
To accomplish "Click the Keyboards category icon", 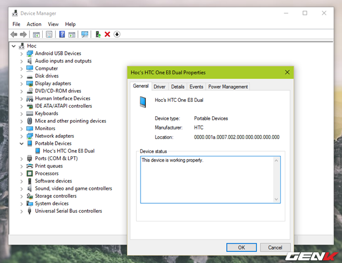I will [30, 114].
